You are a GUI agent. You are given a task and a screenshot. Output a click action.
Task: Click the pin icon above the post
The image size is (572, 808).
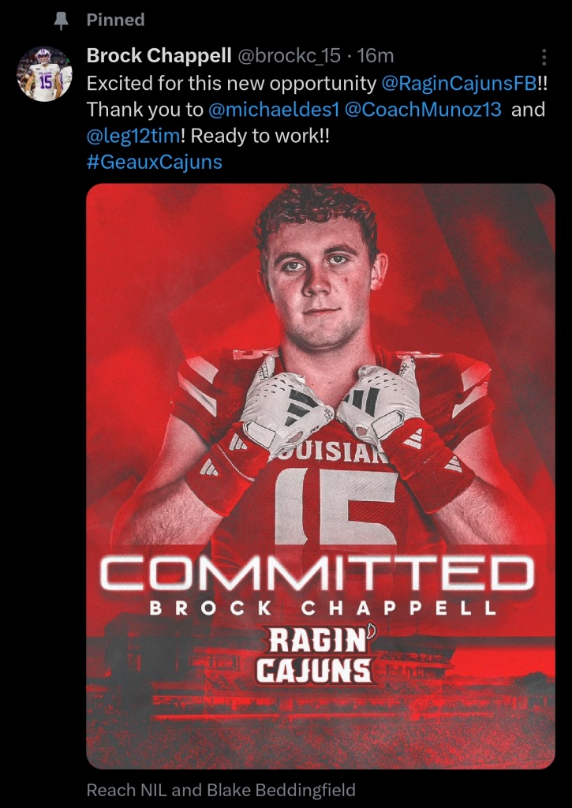pyautogui.click(x=61, y=21)
